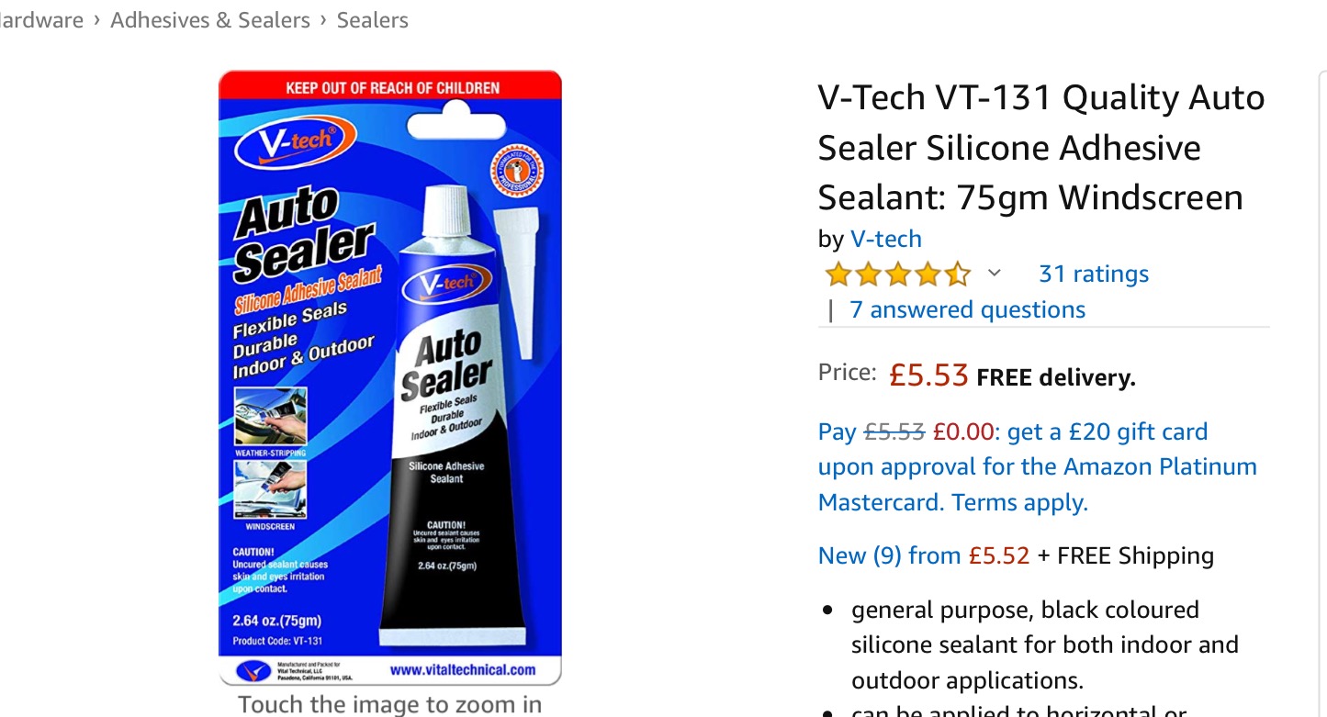Image resolution: width=1327 pixels, height=717 pixels.
Task: See the New (9) from £5.52 offers
Action: 924,555
